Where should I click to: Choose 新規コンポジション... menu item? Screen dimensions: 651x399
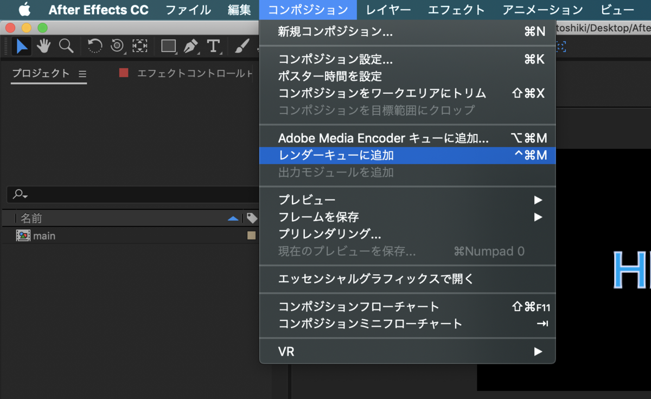click(x=407, y=32)
